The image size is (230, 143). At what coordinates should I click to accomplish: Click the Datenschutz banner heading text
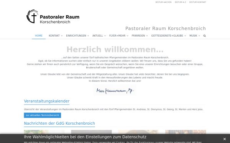[x=85, y=137]
